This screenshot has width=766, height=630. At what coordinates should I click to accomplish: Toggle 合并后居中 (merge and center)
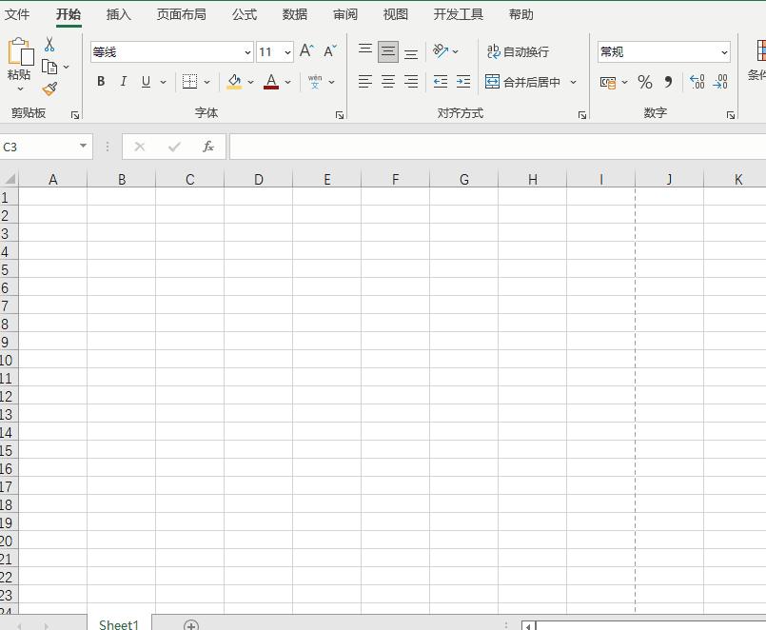(528, 82)
